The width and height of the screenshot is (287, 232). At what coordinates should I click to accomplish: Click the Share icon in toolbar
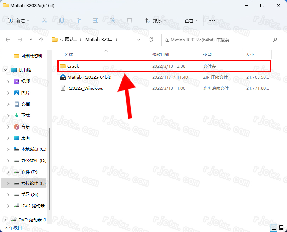pos(113,21)
